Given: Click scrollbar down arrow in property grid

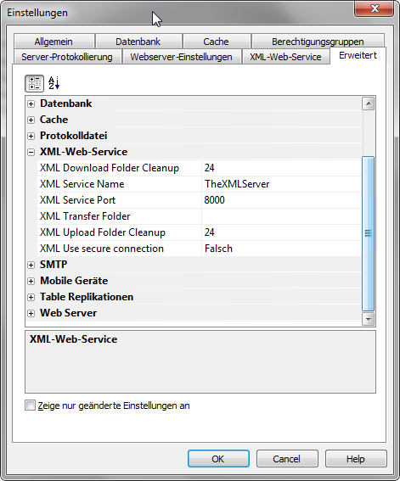Looking at the screenshot, I should pyautogui.click(x=369, y=319).
